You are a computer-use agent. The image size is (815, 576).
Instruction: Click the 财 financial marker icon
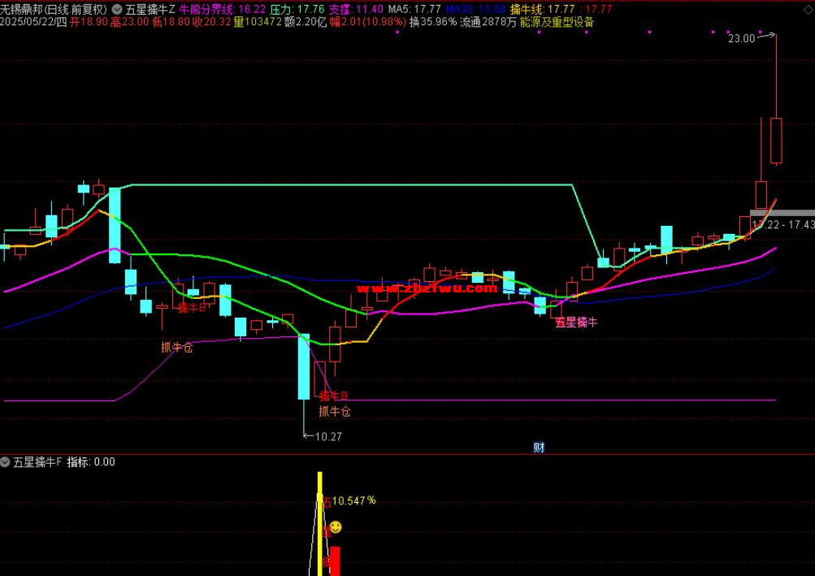(539, 448)
